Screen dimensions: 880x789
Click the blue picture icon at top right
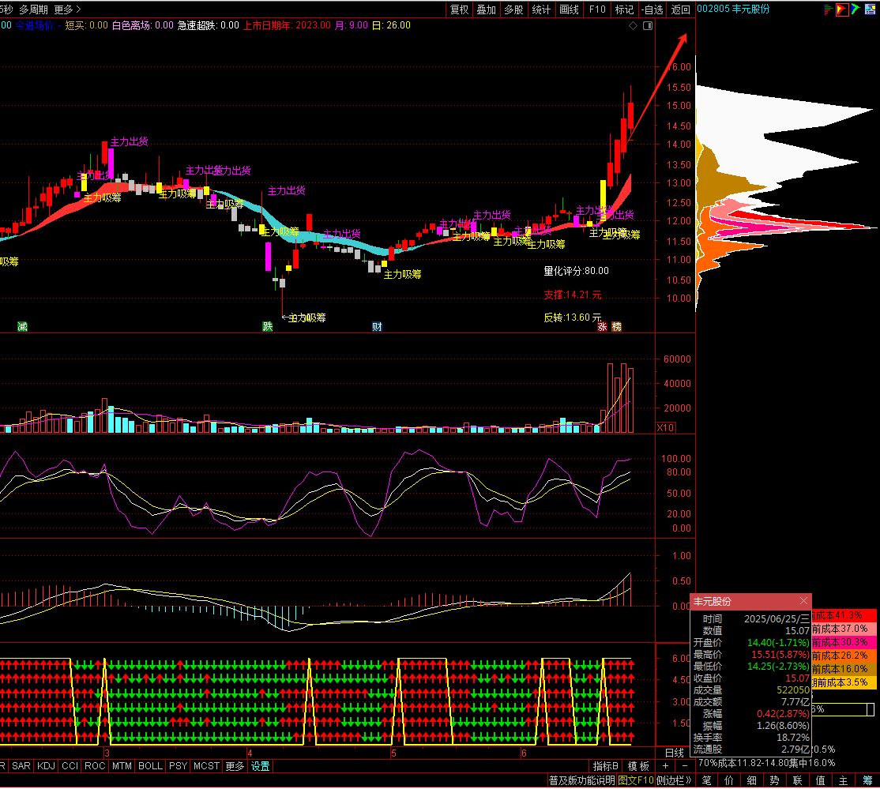point(870,9)
